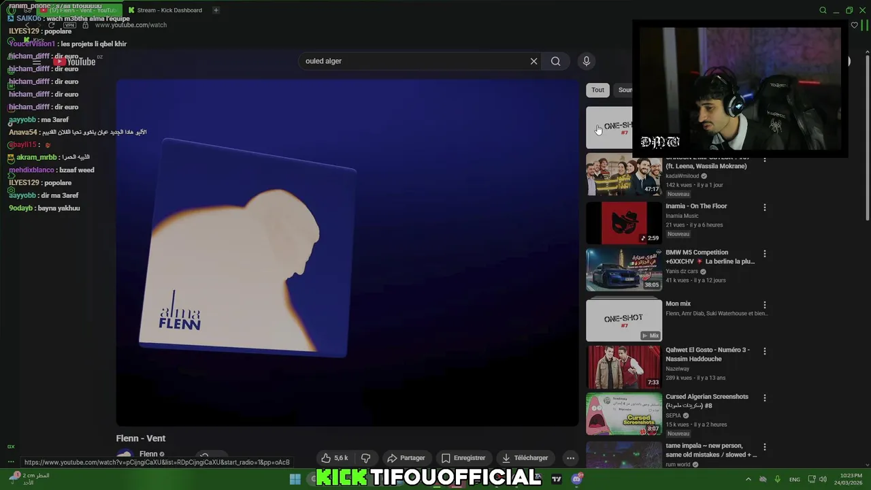This screenshot has height=490, width=871.
Task: Save video with the Enregistrer button
Action: click(463, 458)
